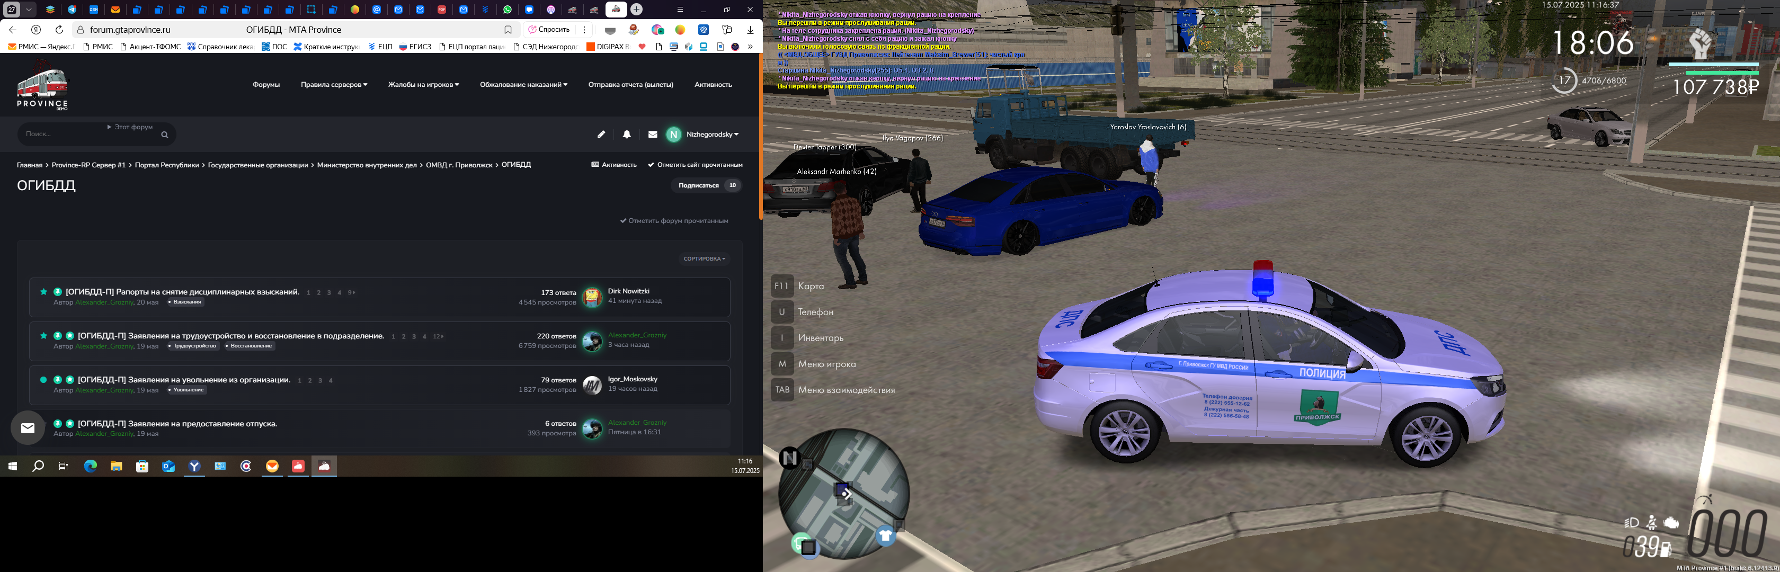Focus the forum search field
The image size is (1780, 572).
click(62, 134)
